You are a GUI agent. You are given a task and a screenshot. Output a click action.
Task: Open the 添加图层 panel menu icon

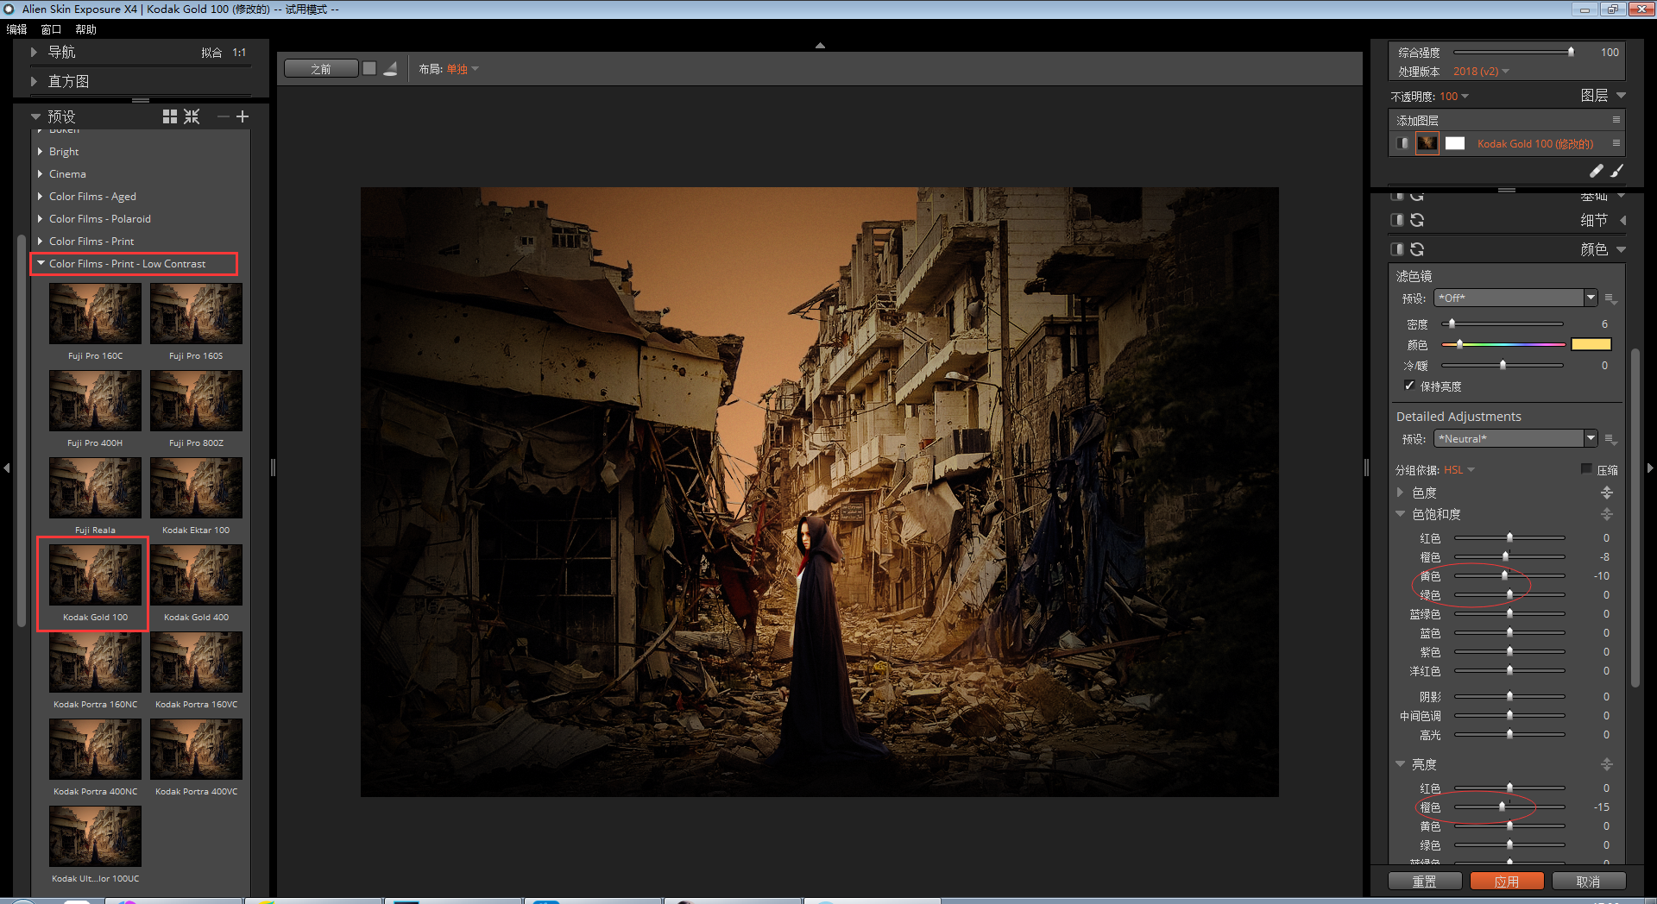click(x=1616, y=119)
